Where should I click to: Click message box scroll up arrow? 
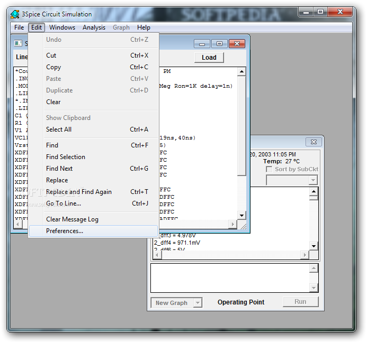tap(314, 268)
